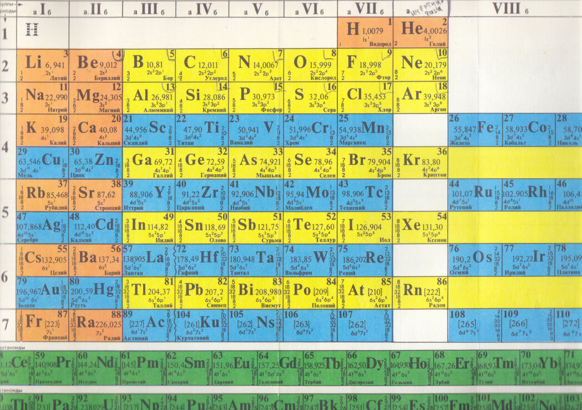The image size is (582, 410).
Task: Click the Krypton Kr 83,80 cell
Action: 421,163
